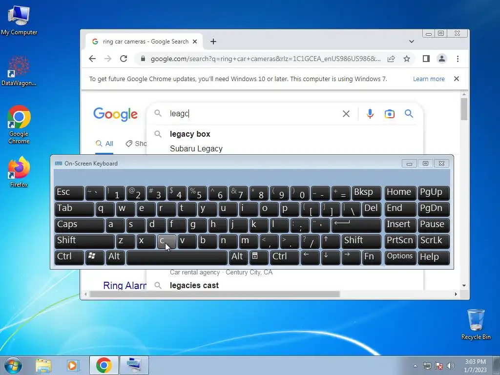Share this page icon in address bar
The width and height of the screenshot is (500, 375).
(391, 59)
